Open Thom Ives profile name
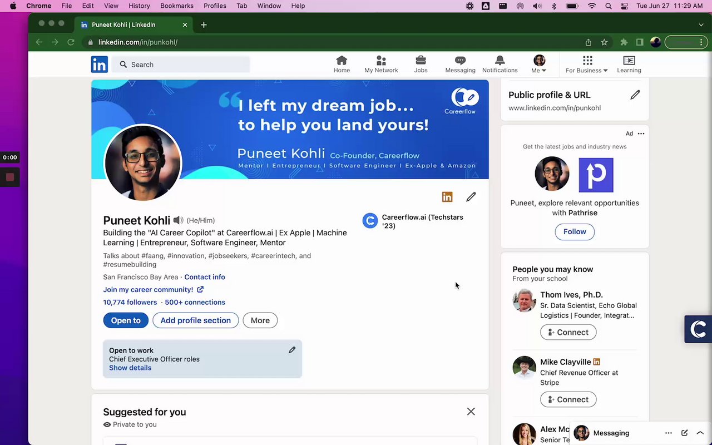This screenshot has width=712, height=445. pyautogui.click(x=571, y=295)
